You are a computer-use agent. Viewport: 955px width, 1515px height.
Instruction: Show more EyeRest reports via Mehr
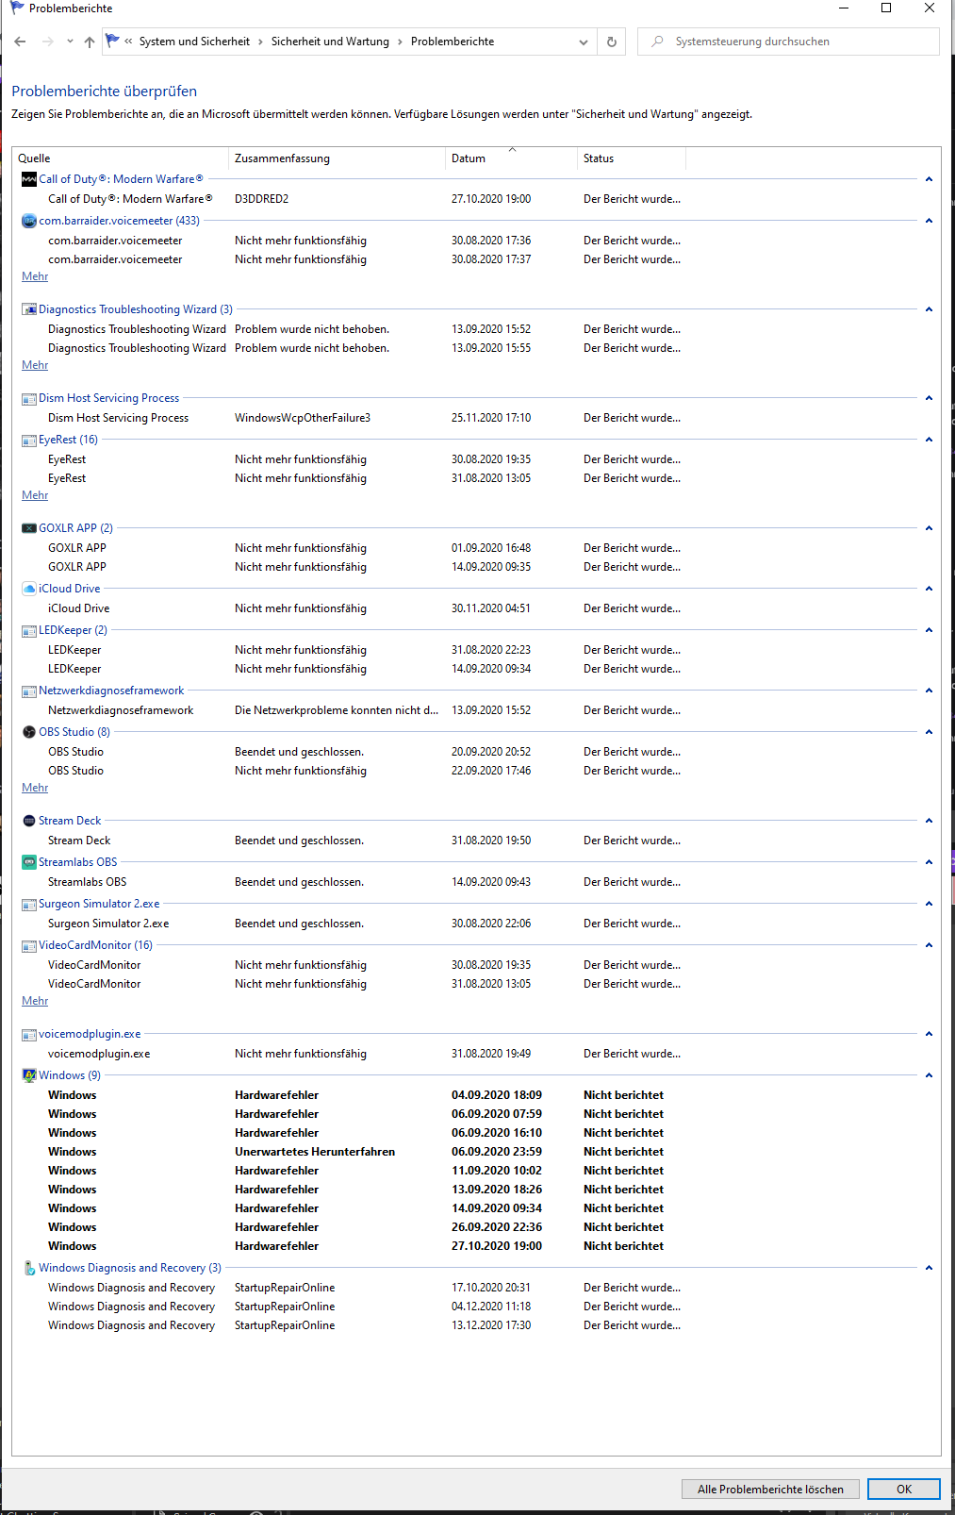(x=35, y=495)
